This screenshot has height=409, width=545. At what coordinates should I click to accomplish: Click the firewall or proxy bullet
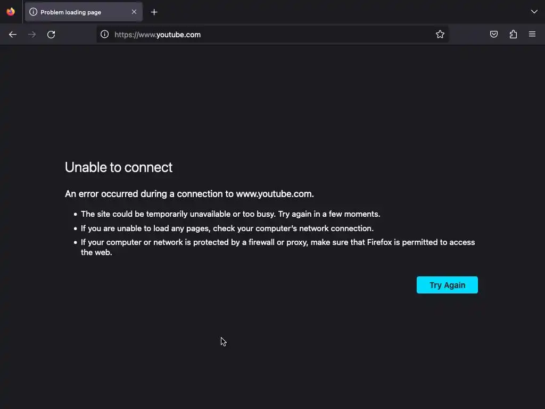click(x=278, y=247)
